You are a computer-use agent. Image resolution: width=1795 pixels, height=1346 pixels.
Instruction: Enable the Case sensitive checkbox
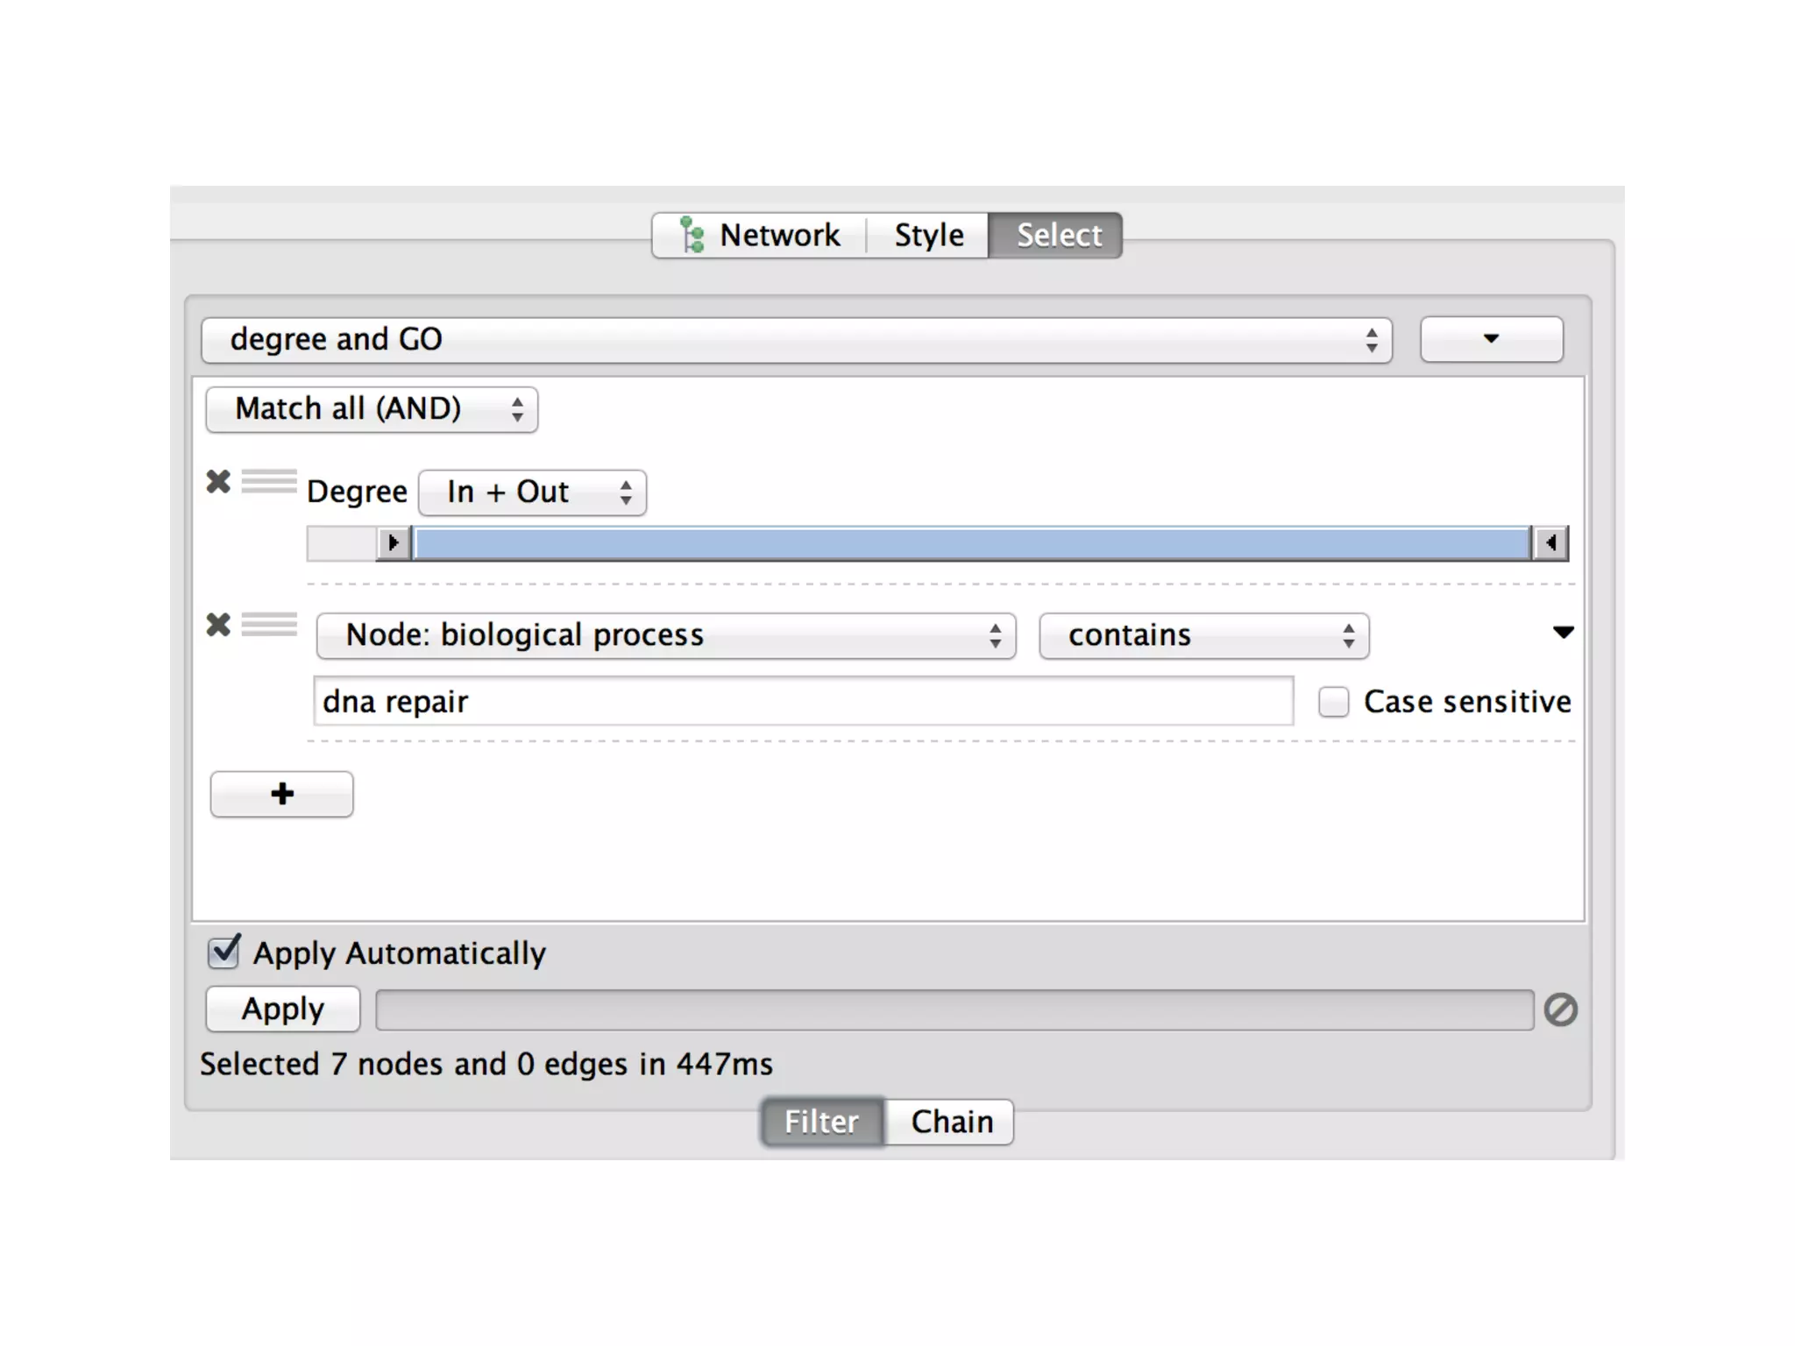click(1333, 702)
